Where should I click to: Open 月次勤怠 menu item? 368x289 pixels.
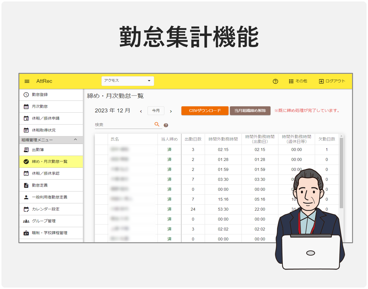coord(51,107)
